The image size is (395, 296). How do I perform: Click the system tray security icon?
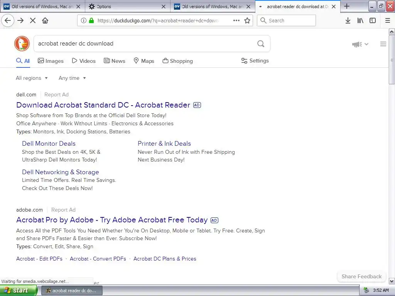[366, 290]
